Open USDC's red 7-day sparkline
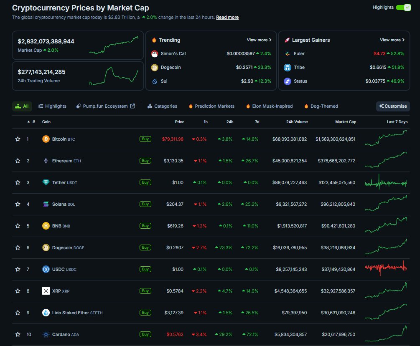420x346 pixels. coord(386,268)
